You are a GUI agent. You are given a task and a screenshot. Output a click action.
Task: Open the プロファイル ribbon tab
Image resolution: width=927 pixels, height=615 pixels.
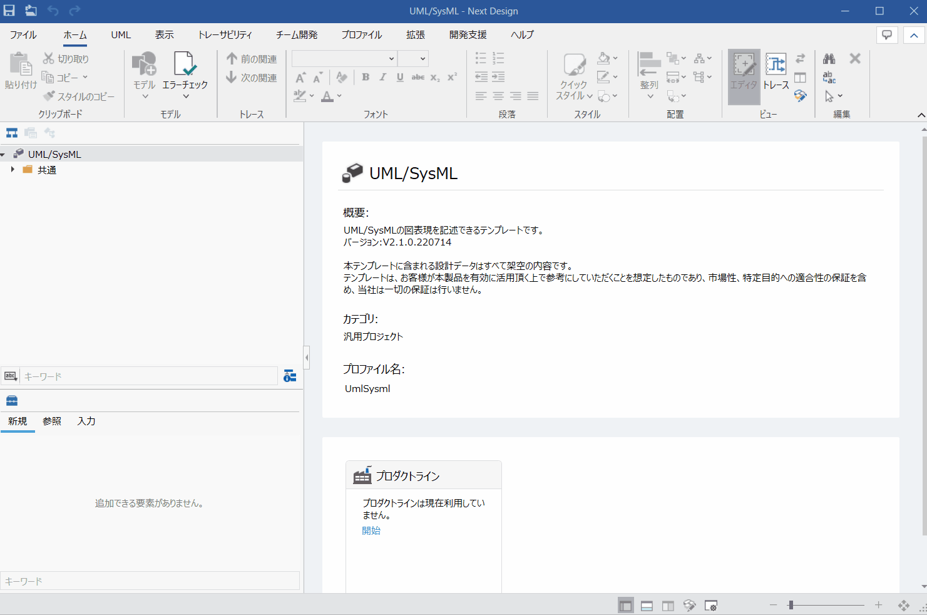point(362,35)
